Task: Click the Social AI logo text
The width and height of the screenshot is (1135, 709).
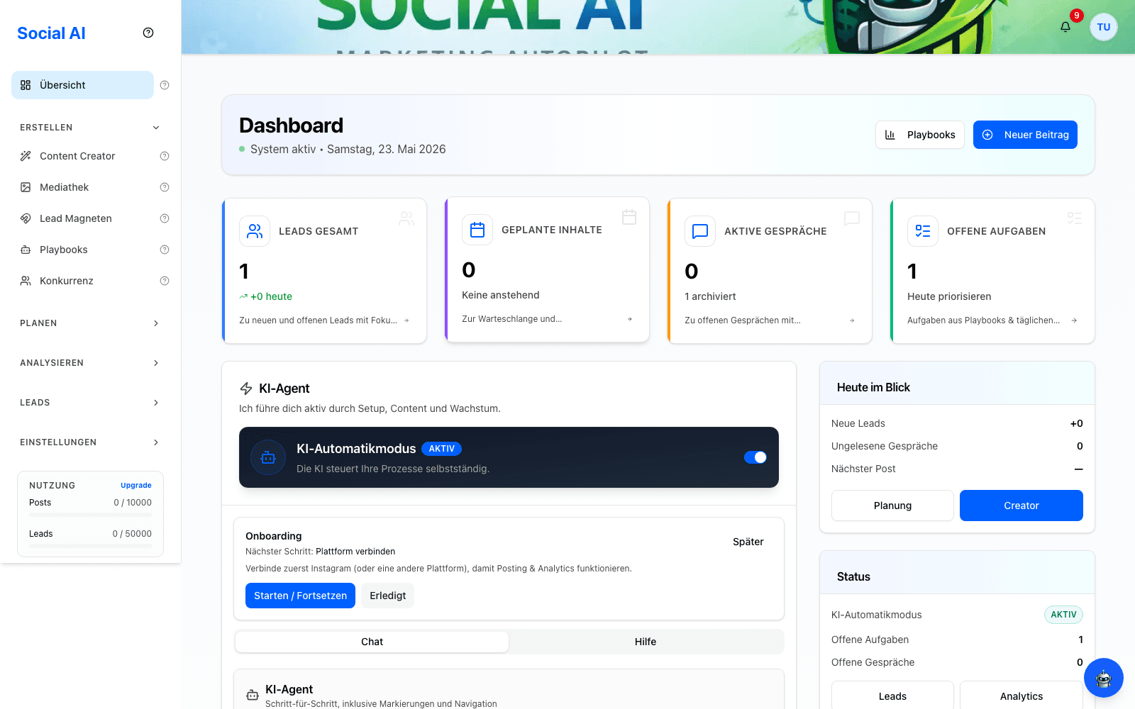Action: click(x=51, y=33)
